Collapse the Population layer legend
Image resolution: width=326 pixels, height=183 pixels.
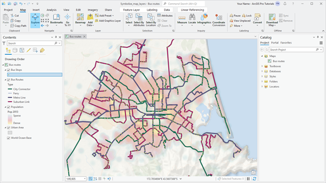coord(6,107)
